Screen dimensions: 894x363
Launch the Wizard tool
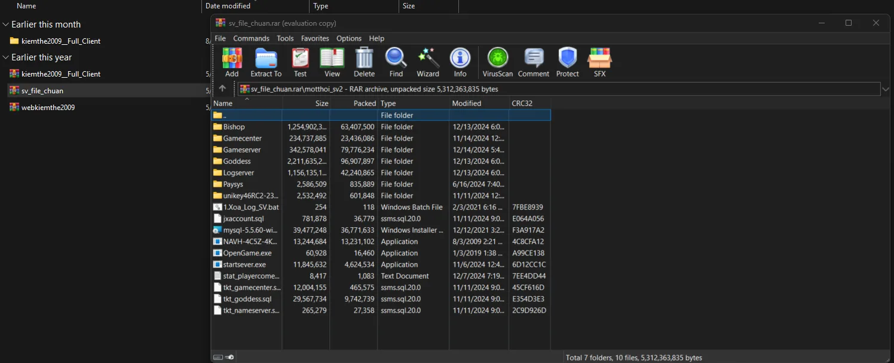428,62
